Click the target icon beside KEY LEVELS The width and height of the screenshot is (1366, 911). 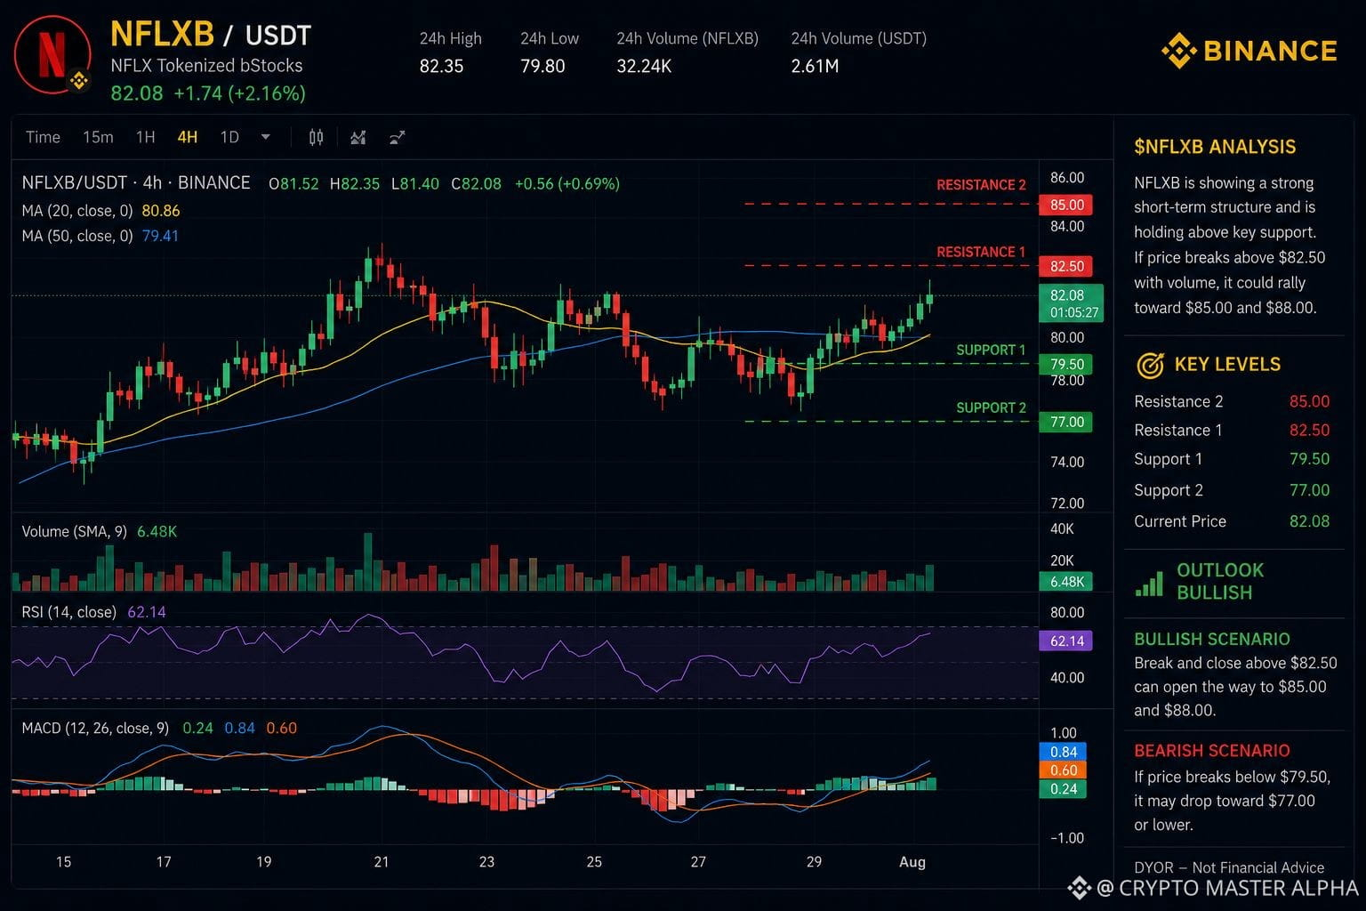pyautogui.click(x=1150, y=365)
